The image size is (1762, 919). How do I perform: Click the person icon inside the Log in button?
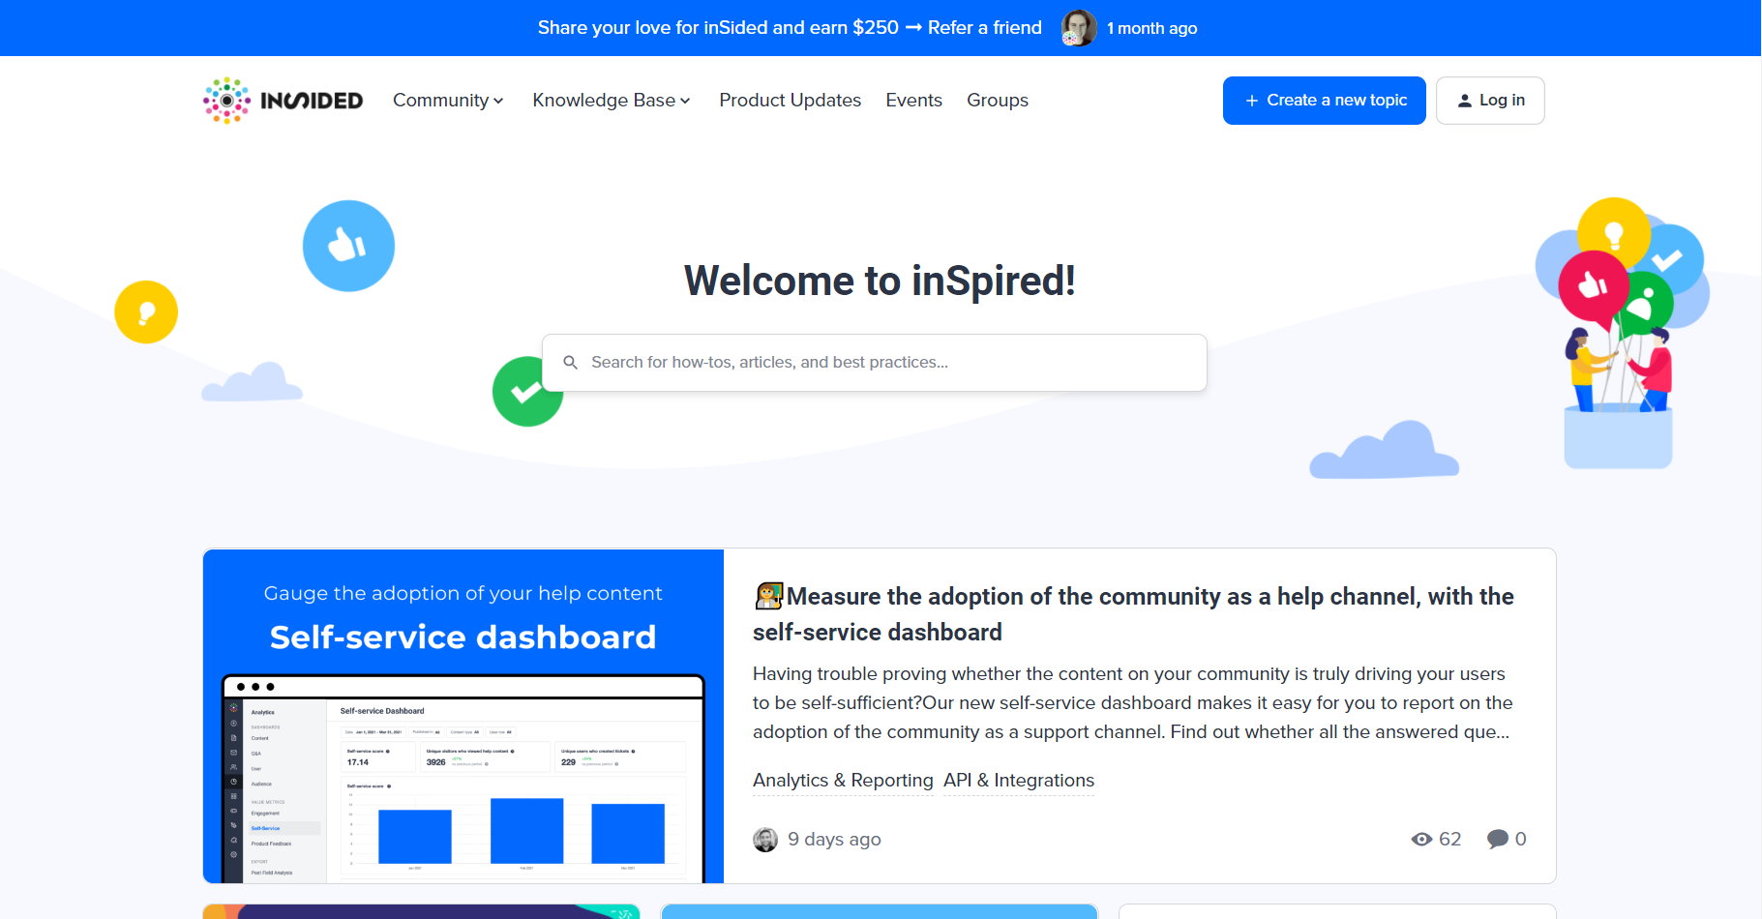click(x=1463, y=100)
